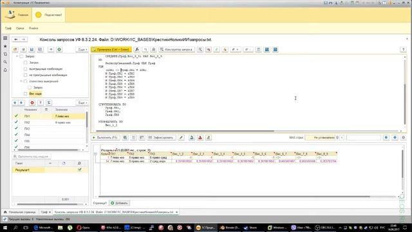Open the History icon in sidebar
Viewport: 412px width, 232px height.
5,54
